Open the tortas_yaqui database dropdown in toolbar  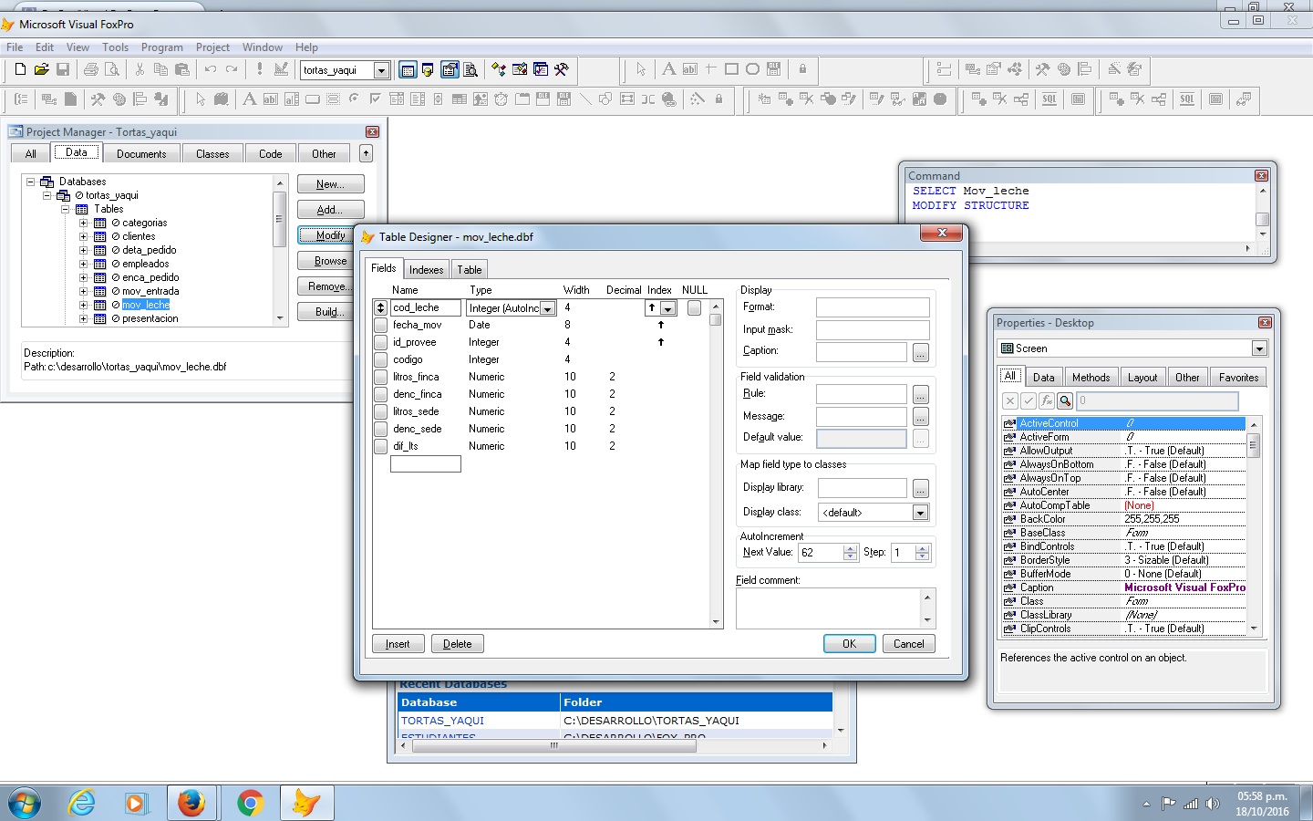381,70
